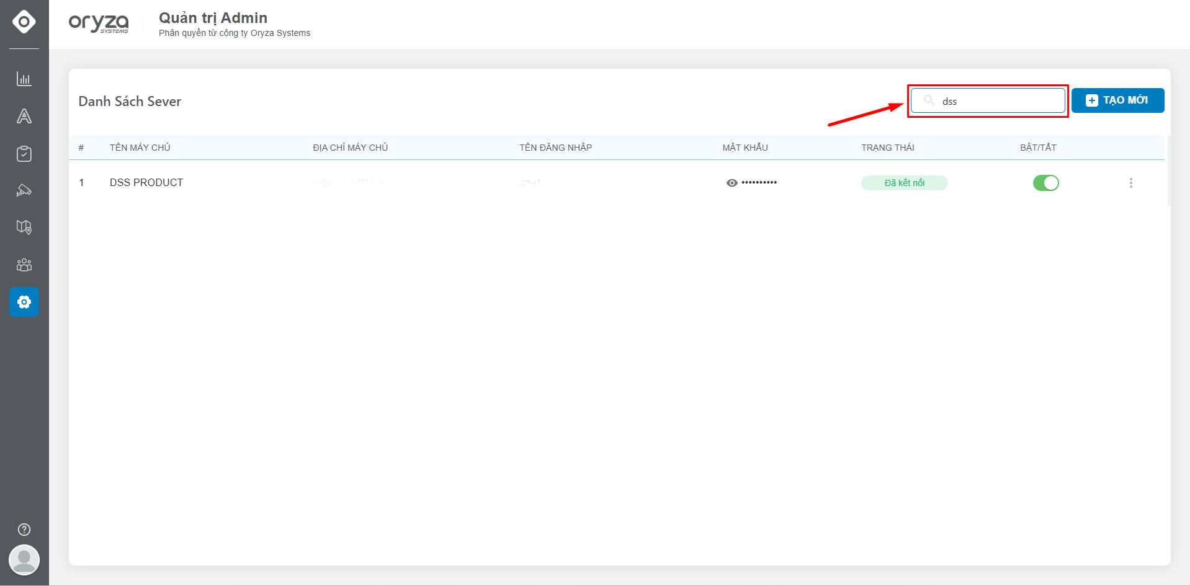Image resolution: width=1190 pixels, height=586 pixels.
Task: Reveal password with the eye icon
Action: coord(732,183)
